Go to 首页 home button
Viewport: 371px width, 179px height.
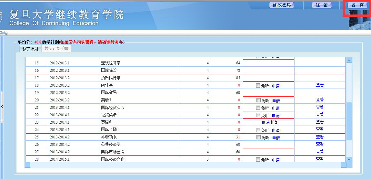tap(357, 5)
